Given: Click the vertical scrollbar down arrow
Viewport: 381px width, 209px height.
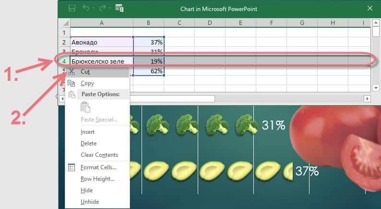Looking at the screenshot, I should [376, 88].
